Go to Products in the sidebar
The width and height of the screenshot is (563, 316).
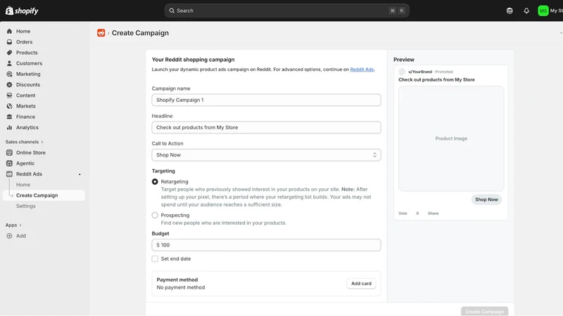tap(27, 53)
